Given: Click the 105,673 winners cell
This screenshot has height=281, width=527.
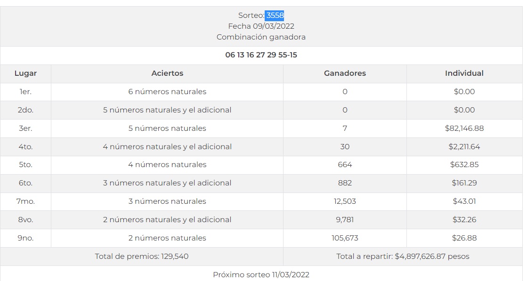Looking at the screenshot, I should point(345,238).
